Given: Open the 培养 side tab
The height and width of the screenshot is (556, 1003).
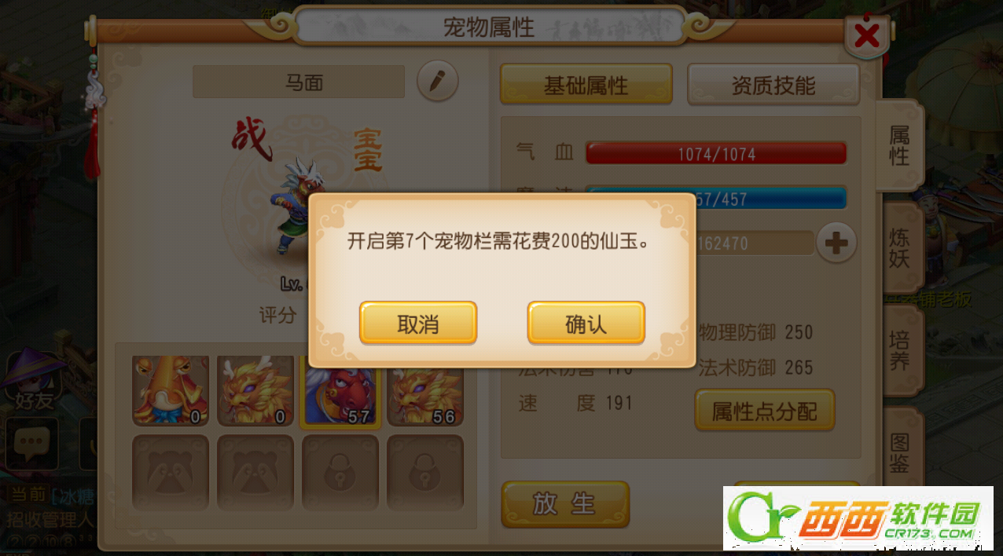Looking at the screenshot, I should pos(900,350).
